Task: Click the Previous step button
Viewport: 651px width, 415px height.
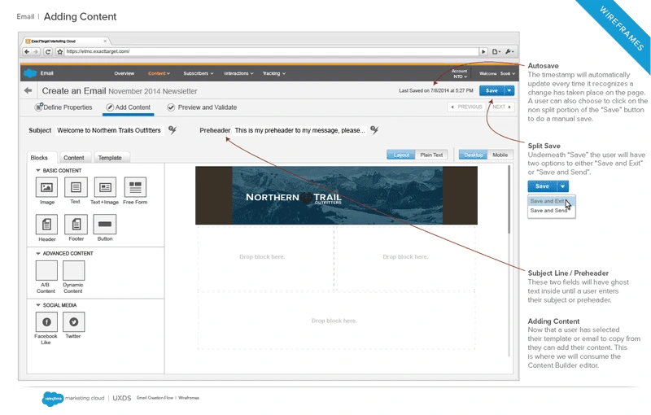Action: 466,107
